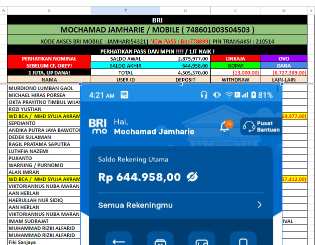Select DEDEK SULAIMAN name cell
Viewport: 315px width, 245px height.
[x=44, y=137]
